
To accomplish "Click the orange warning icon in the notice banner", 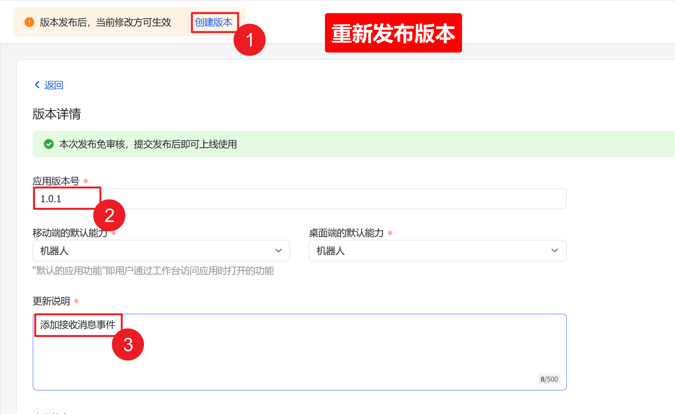I will coord(29,22).
